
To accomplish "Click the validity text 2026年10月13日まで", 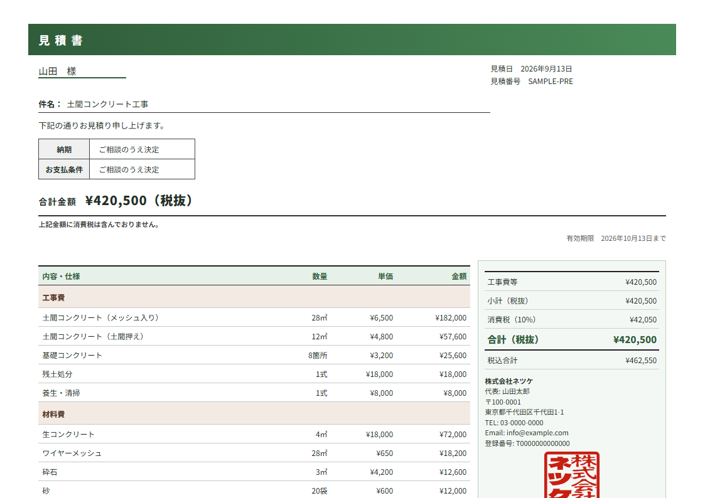I will pyautogui.click(x=633, y=238).
